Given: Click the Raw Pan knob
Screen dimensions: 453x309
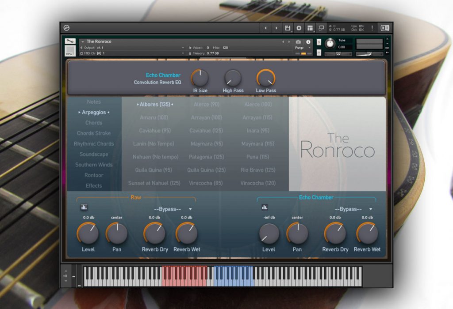Looking at the screenshot, I should 117,233.
